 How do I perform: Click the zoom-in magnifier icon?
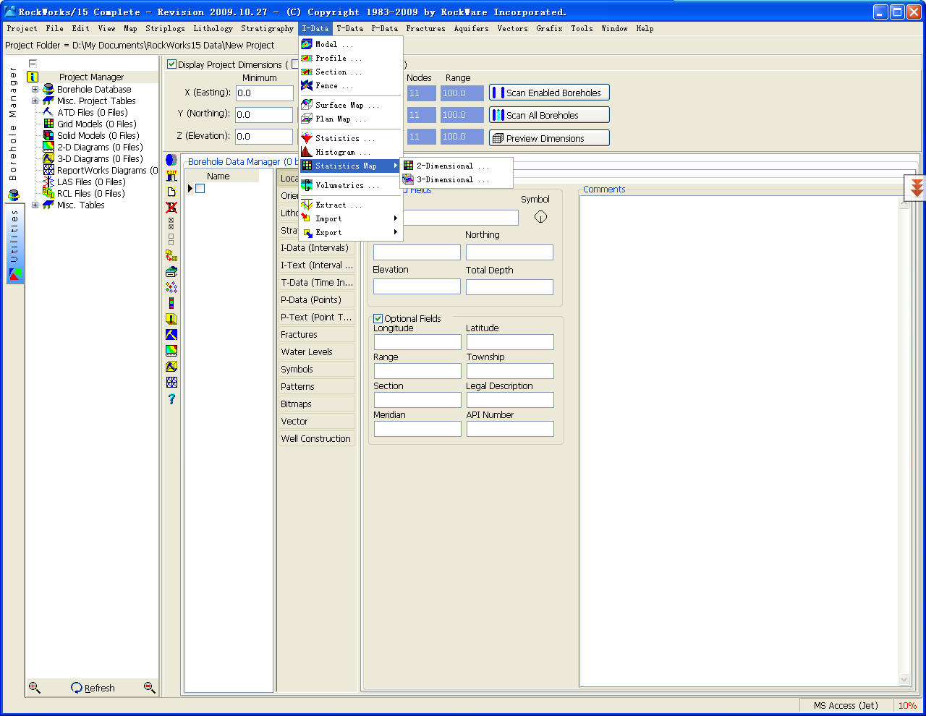click(34, 687)
